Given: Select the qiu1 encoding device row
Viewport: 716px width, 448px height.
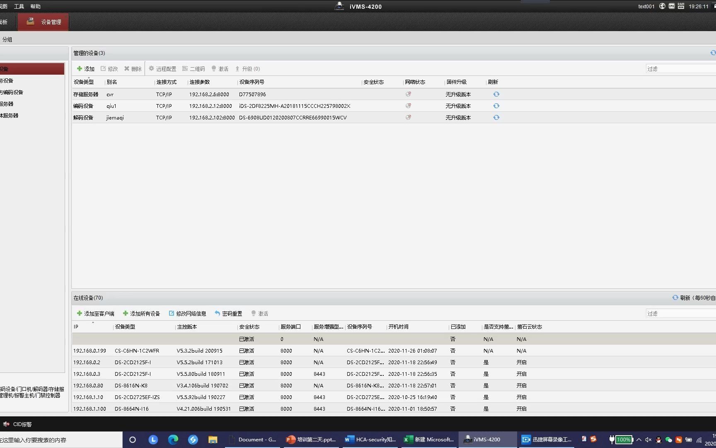Looking at the screenshot, I should 394,106.
